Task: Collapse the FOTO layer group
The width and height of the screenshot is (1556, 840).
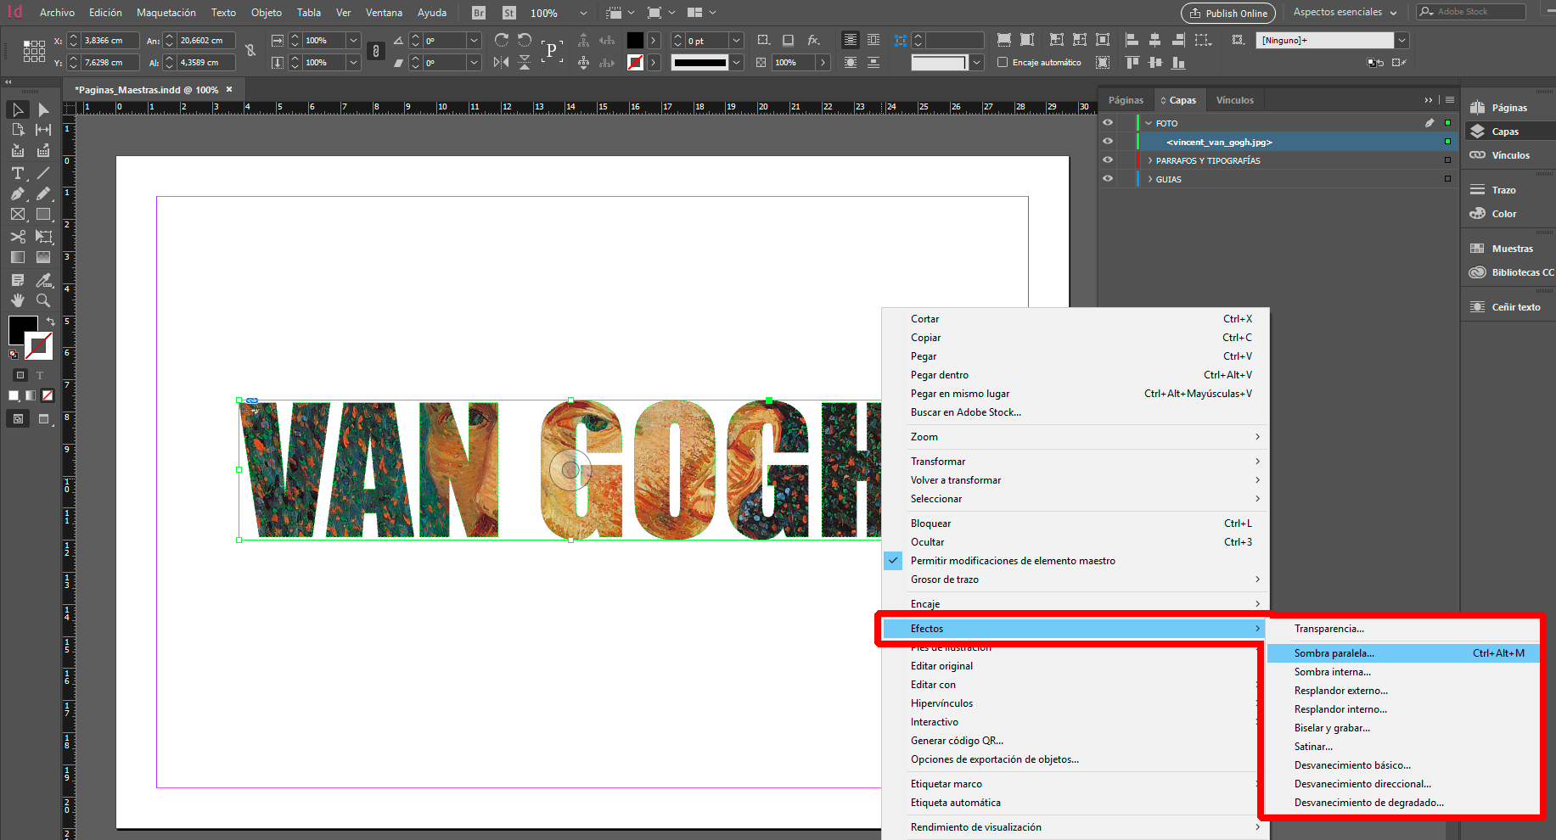Action: pyautogui.click(x=1148, y=122)
